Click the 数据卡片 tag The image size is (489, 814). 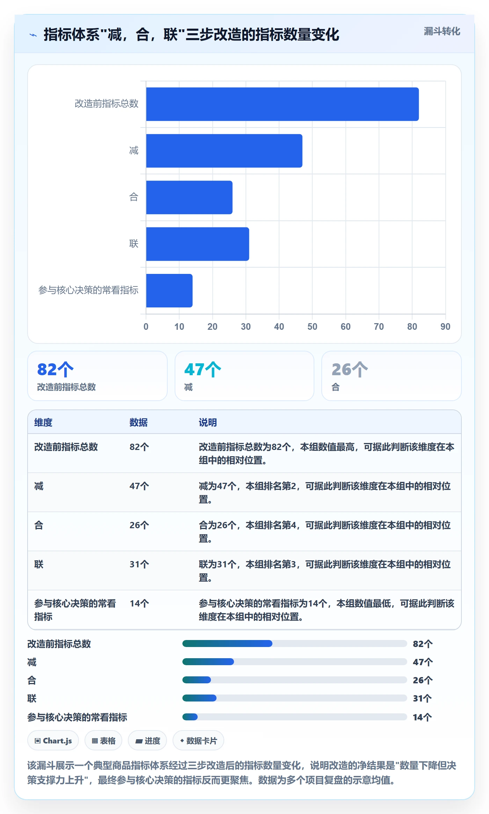[198, 740]
